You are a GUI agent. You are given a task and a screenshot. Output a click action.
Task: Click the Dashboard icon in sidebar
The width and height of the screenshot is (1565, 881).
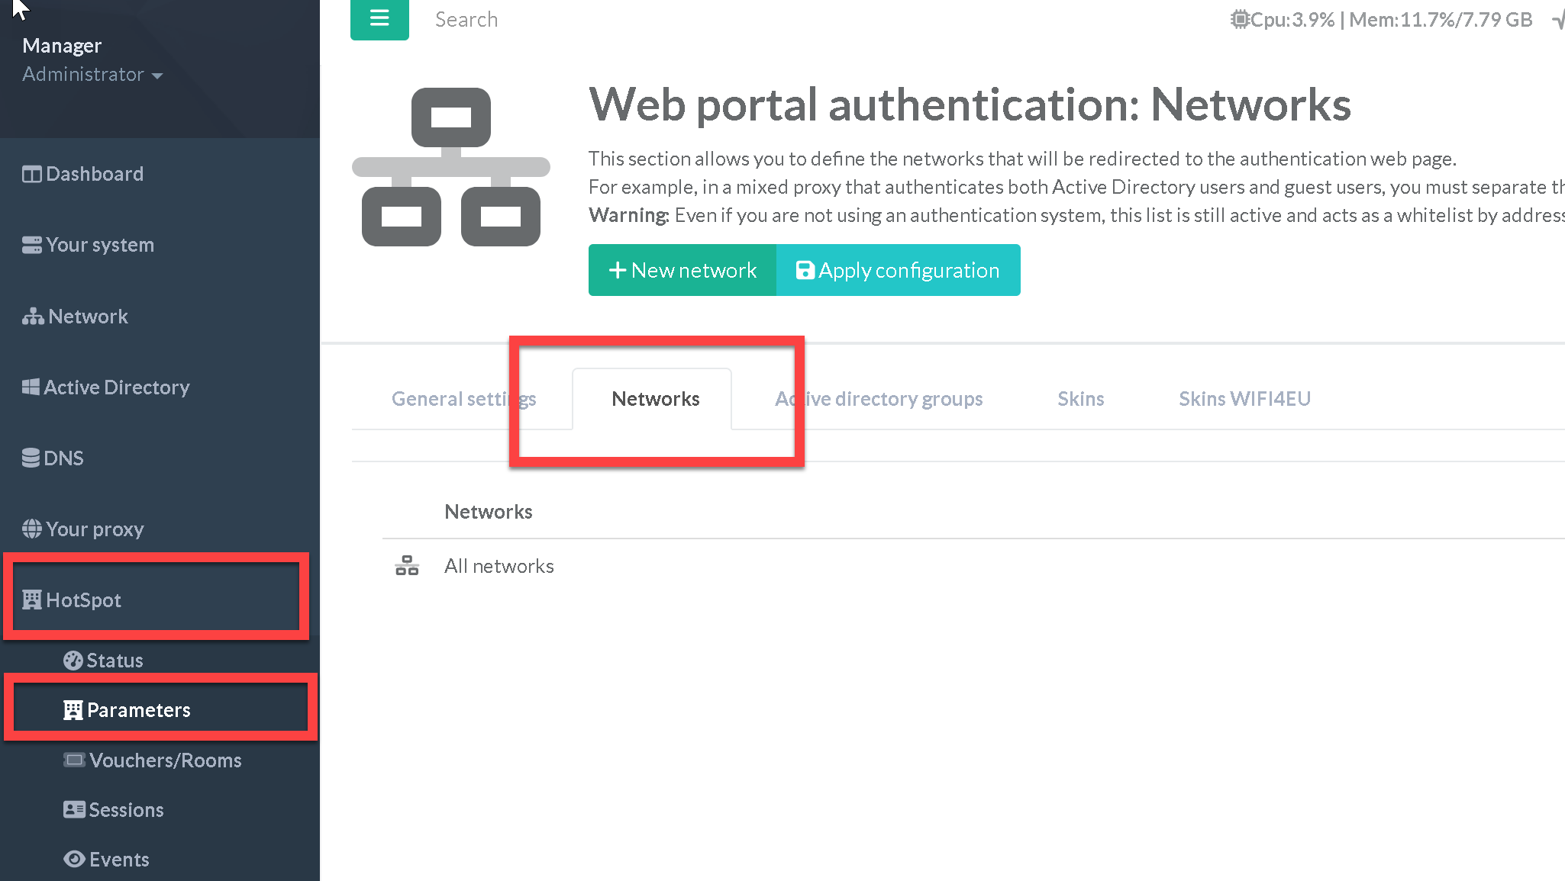tap(32, 175)
